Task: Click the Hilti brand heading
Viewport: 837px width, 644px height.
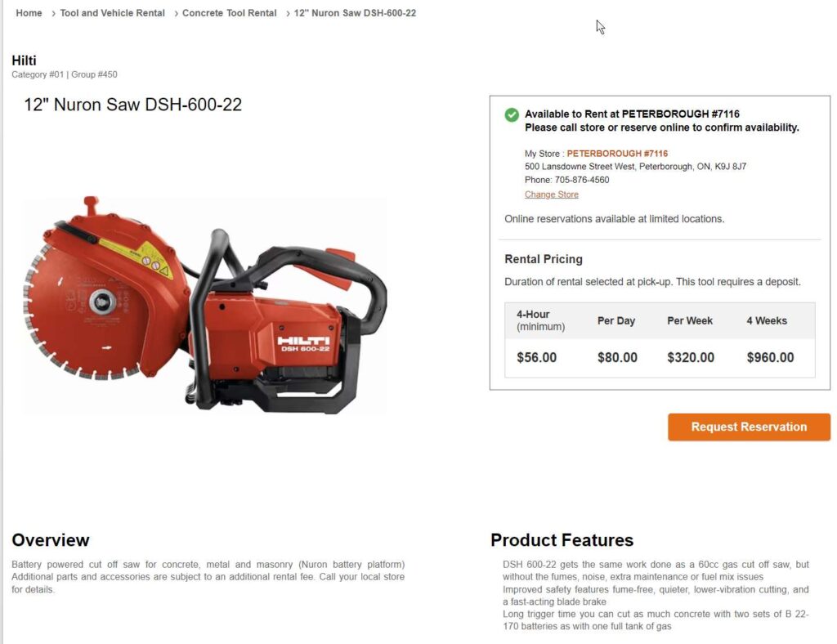Action: click(x=24, y=60)
